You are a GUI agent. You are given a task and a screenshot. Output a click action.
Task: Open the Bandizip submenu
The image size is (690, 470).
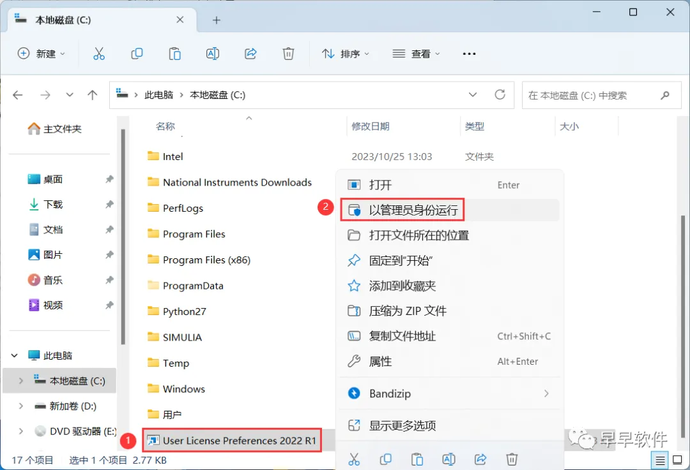click(x=450, y=393)
